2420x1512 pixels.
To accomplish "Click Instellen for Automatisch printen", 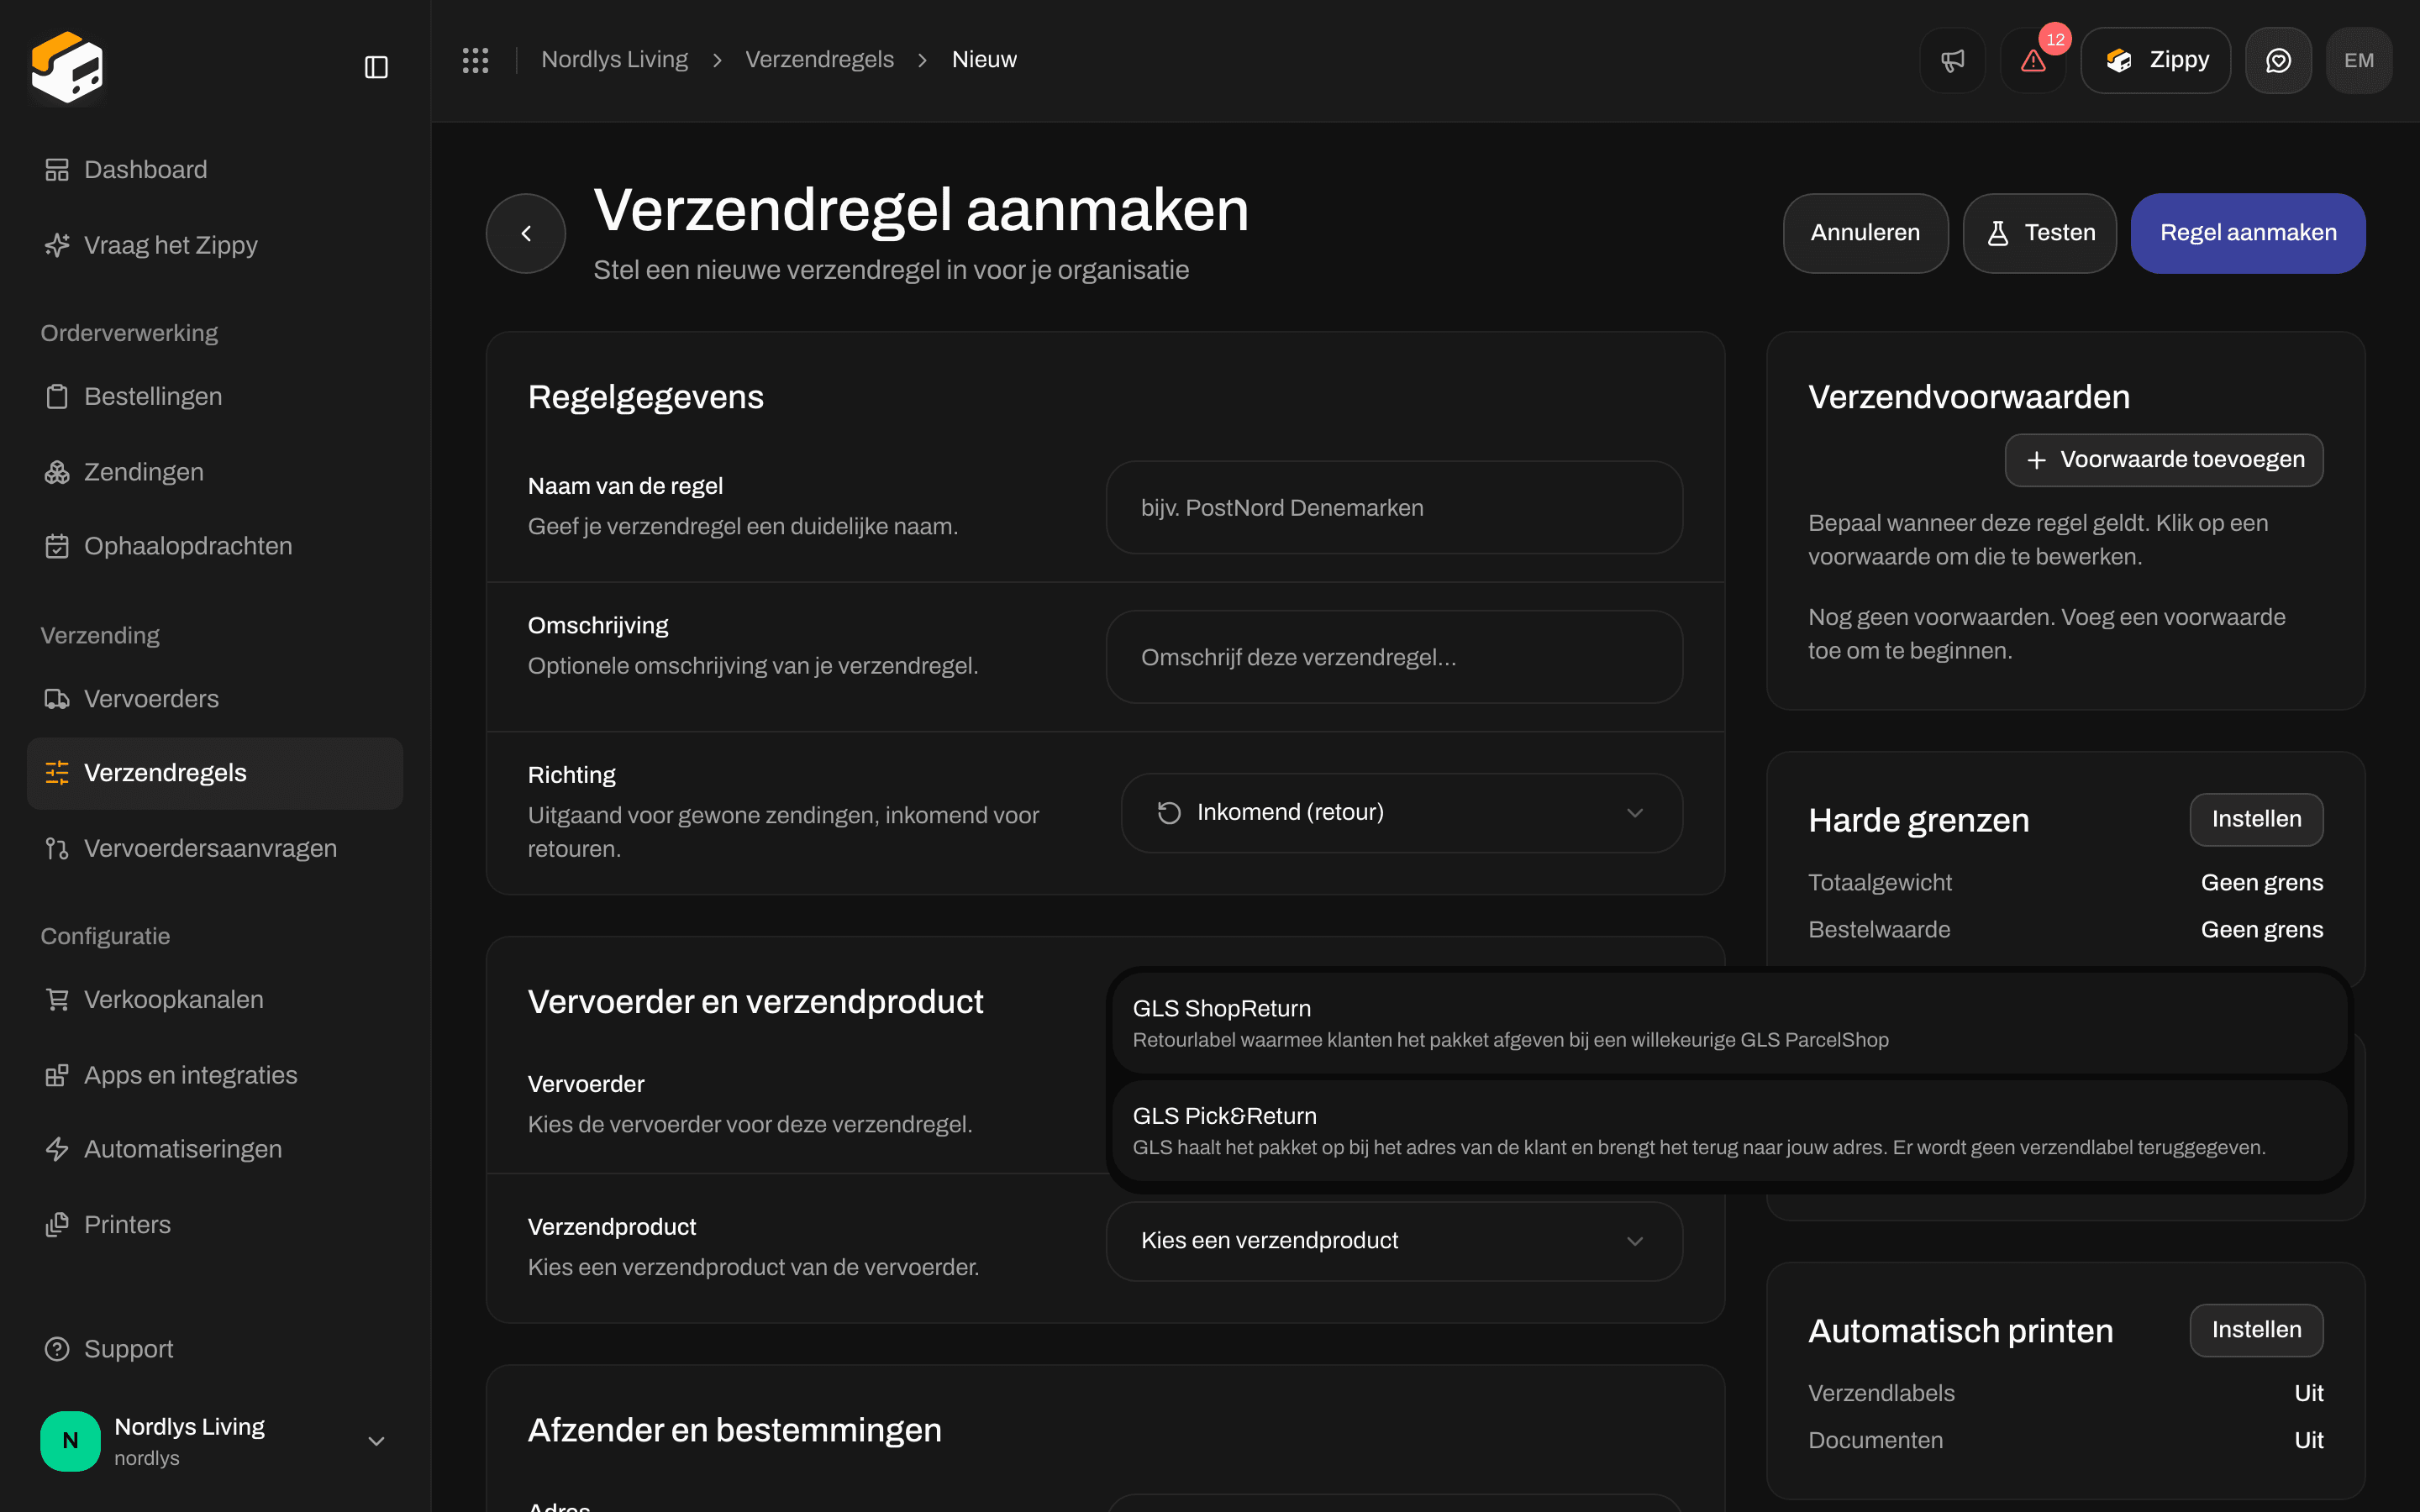I will coord(2256,1330).
